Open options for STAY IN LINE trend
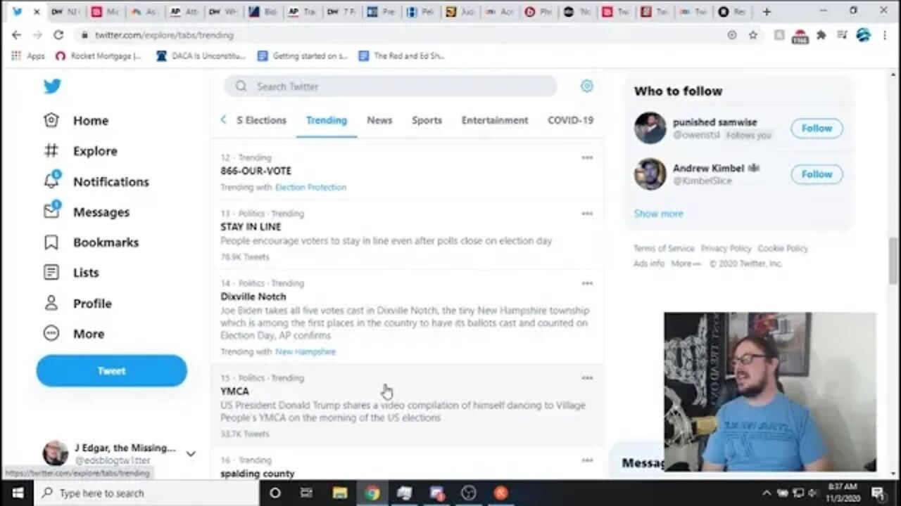901x506 pixels. pyautogui.click(x=587, y=213)
